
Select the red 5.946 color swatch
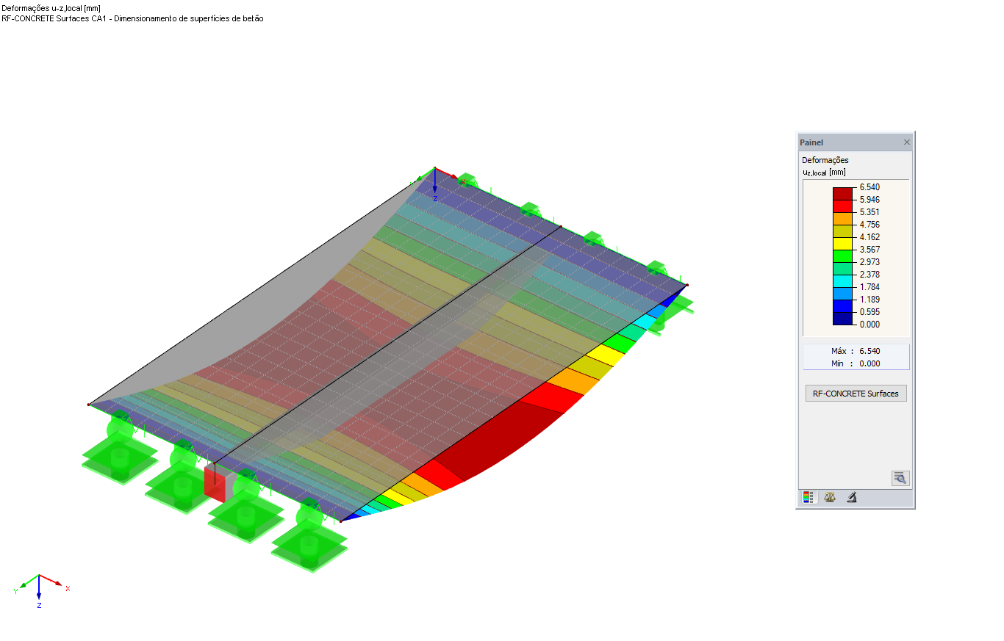[x=842, y=206]
